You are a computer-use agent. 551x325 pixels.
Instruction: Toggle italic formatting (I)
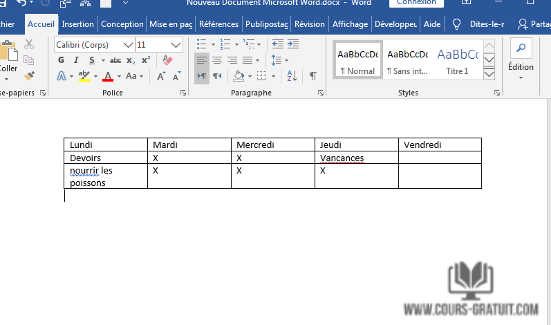pyautogui.click(x=75, y=60)
